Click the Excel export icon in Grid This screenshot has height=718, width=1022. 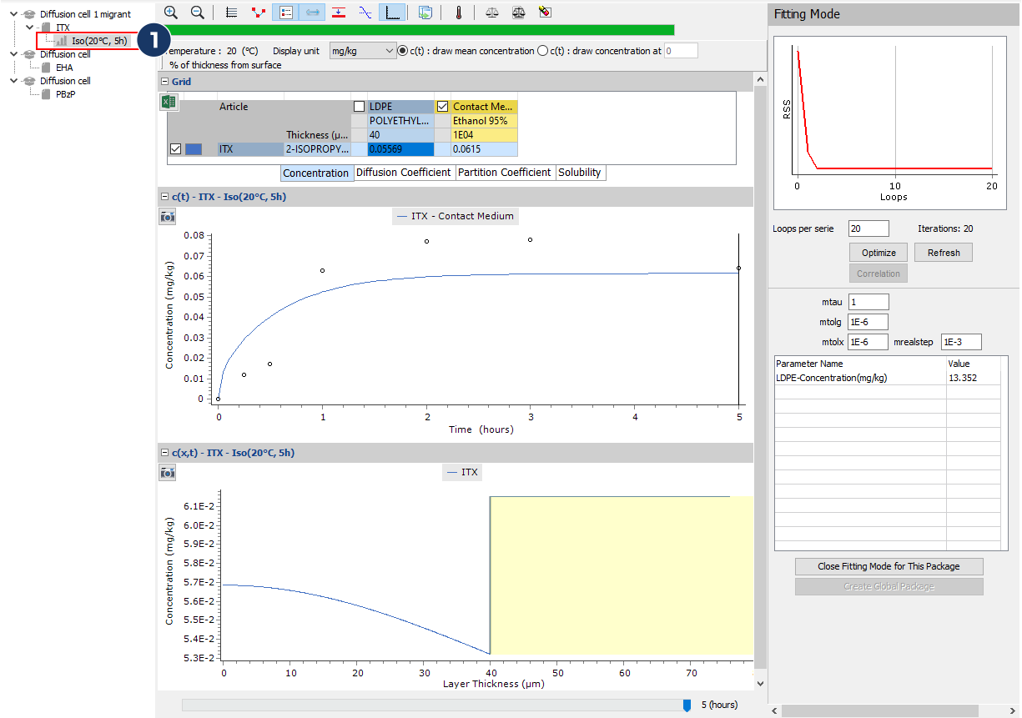click(x=169, y=103)
